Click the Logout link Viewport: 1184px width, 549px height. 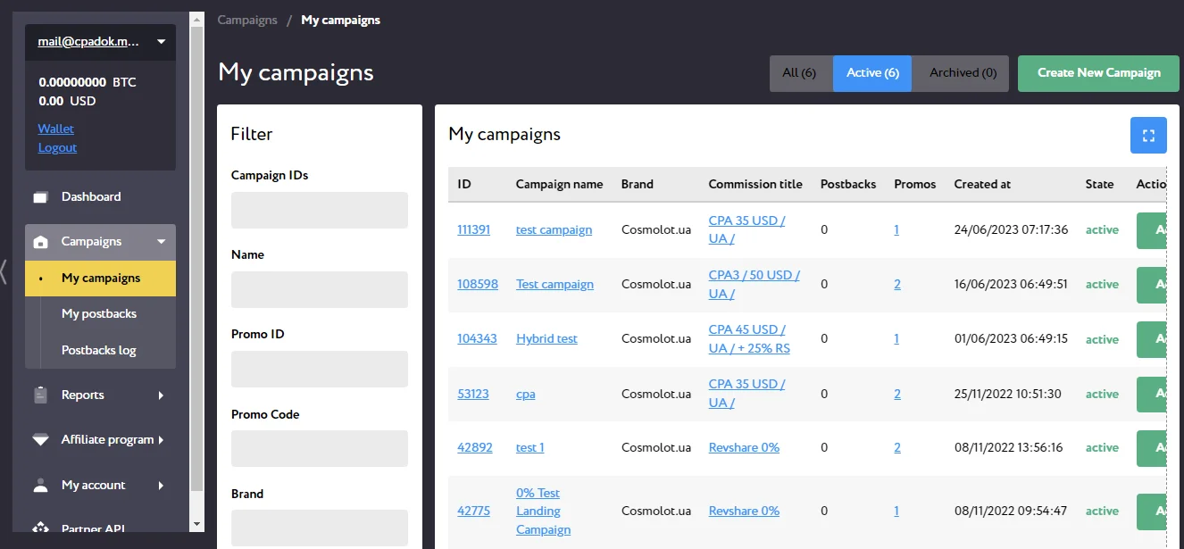(57, 147)
